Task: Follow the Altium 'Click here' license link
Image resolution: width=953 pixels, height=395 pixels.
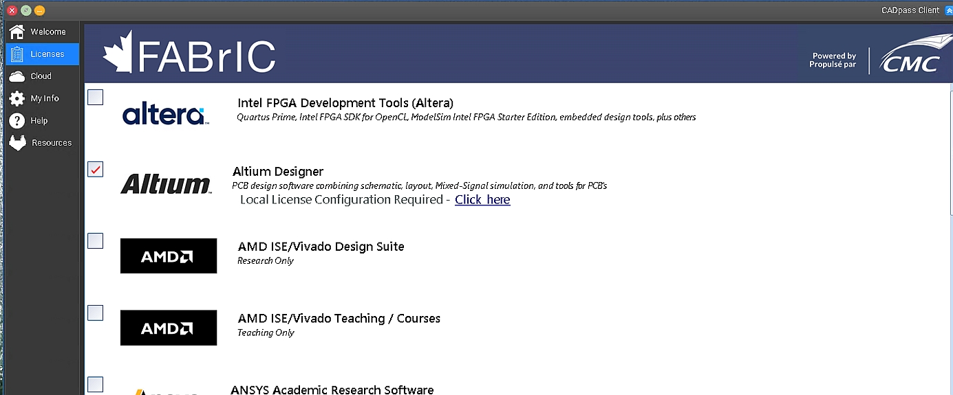Action: tap(482, 200)
